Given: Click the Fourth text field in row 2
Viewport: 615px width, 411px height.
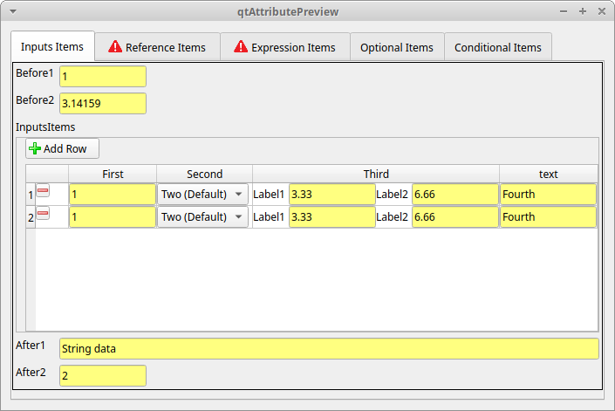Looking at the screenshot, I should coord(548,216).
